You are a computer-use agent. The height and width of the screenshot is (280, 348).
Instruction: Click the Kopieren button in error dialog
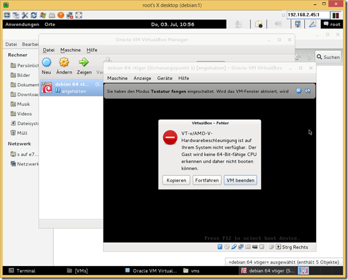click(x=176, y=180)
